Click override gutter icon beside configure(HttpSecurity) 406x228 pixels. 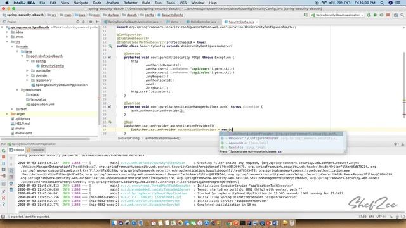pos(110,58)
